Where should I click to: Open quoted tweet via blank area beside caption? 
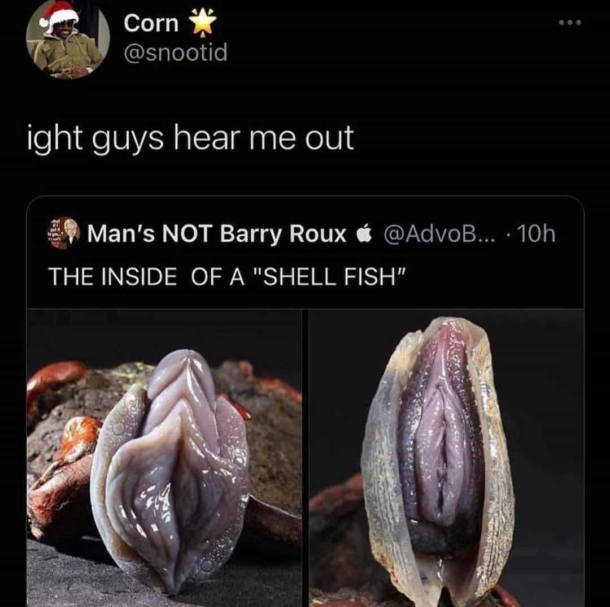pyautogui.click(x=494, y=276)
